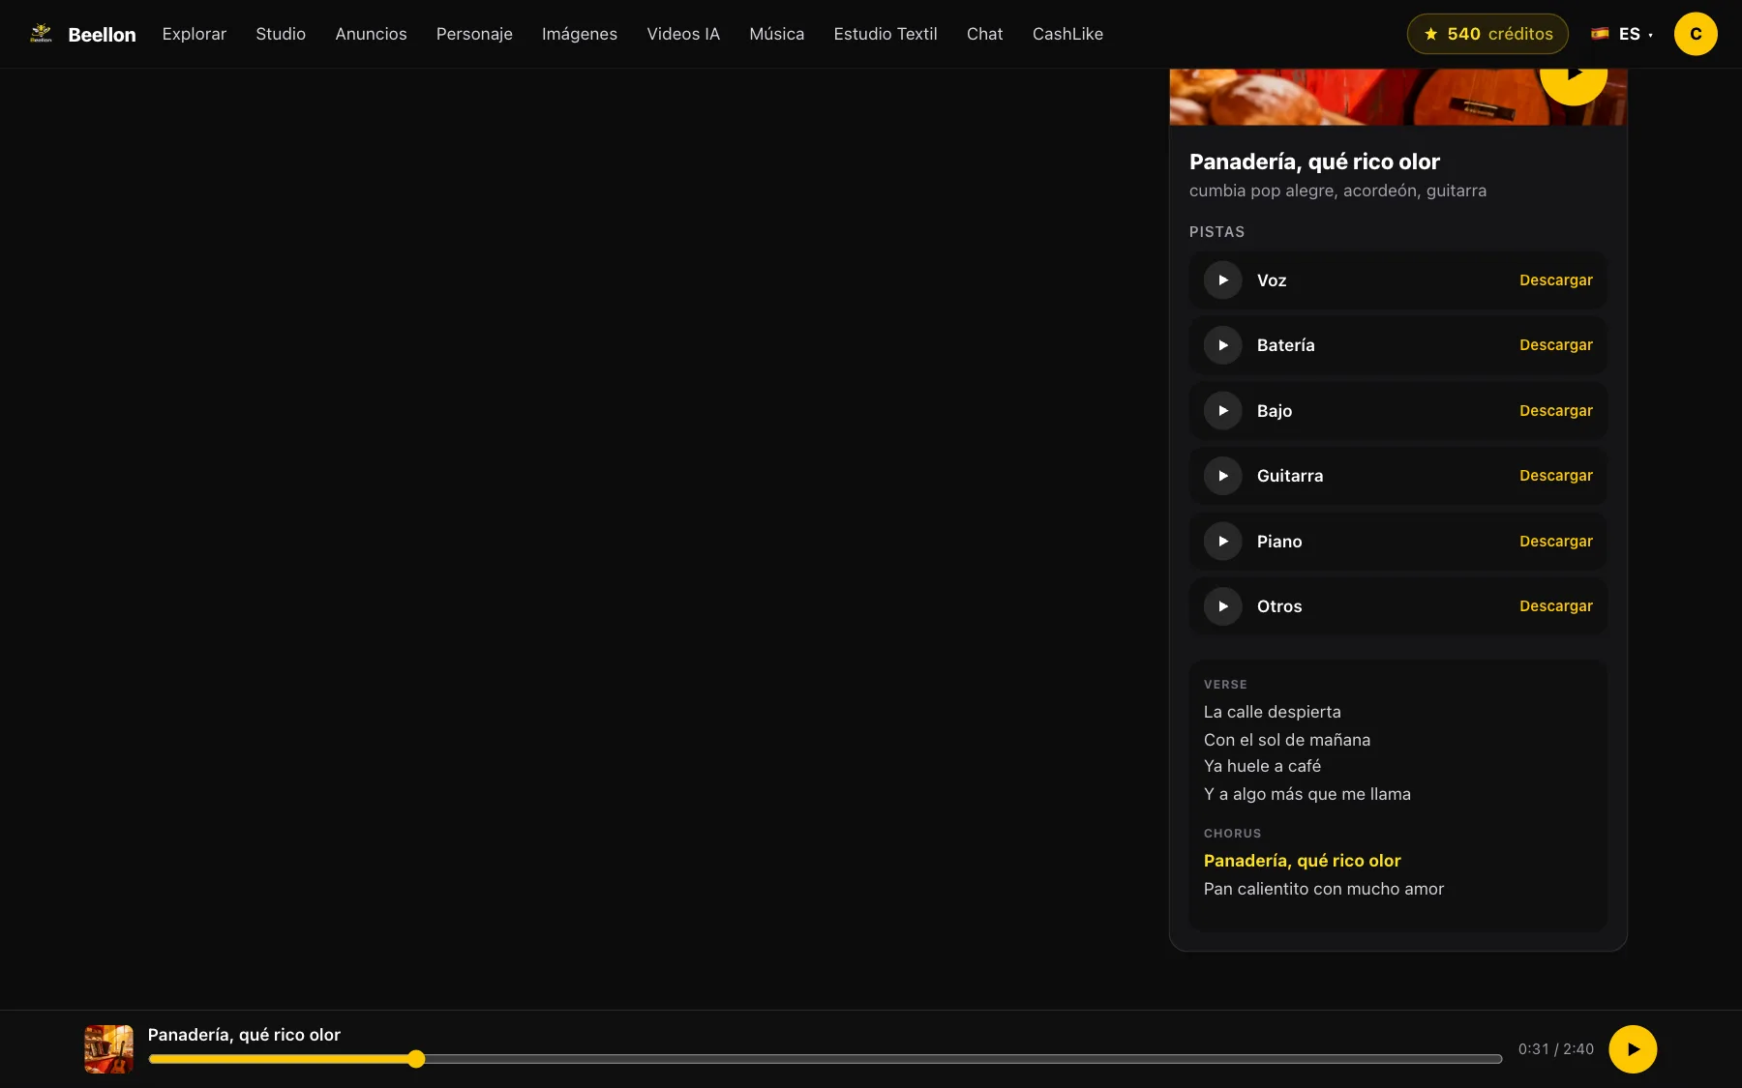Open the user avatar menu
Screen dimensions: 1742x1088
coord(1696,34)
